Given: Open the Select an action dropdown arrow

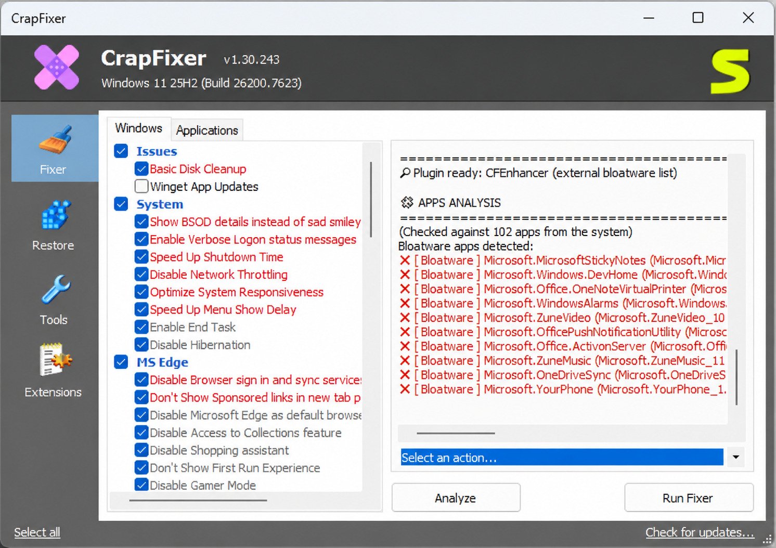Looking at the screenshot, I should coord(735,458).
